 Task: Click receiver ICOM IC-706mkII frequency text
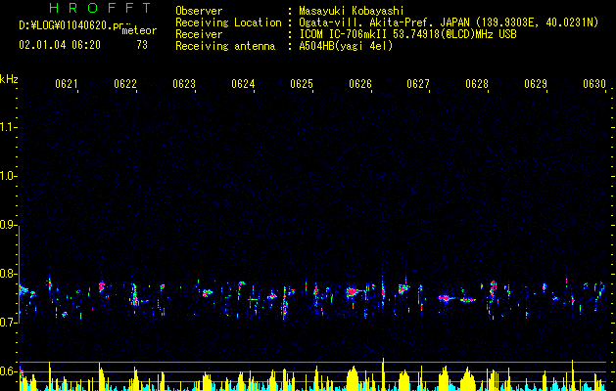click(407, 34)
